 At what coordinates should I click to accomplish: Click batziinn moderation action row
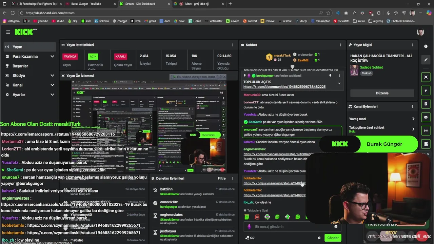[x=194, y=191]
